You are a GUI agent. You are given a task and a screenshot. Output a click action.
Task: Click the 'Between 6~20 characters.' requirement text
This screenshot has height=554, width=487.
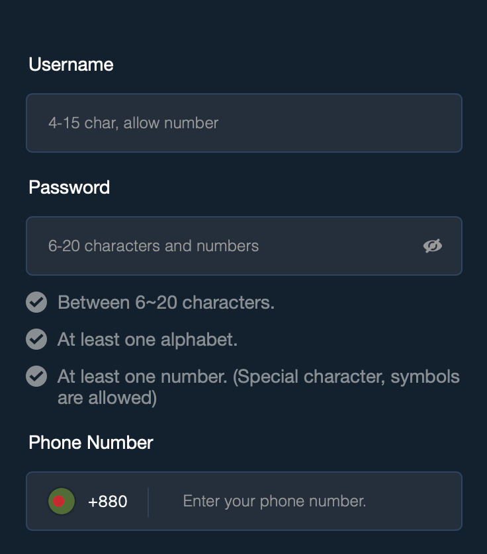(165, 303)
